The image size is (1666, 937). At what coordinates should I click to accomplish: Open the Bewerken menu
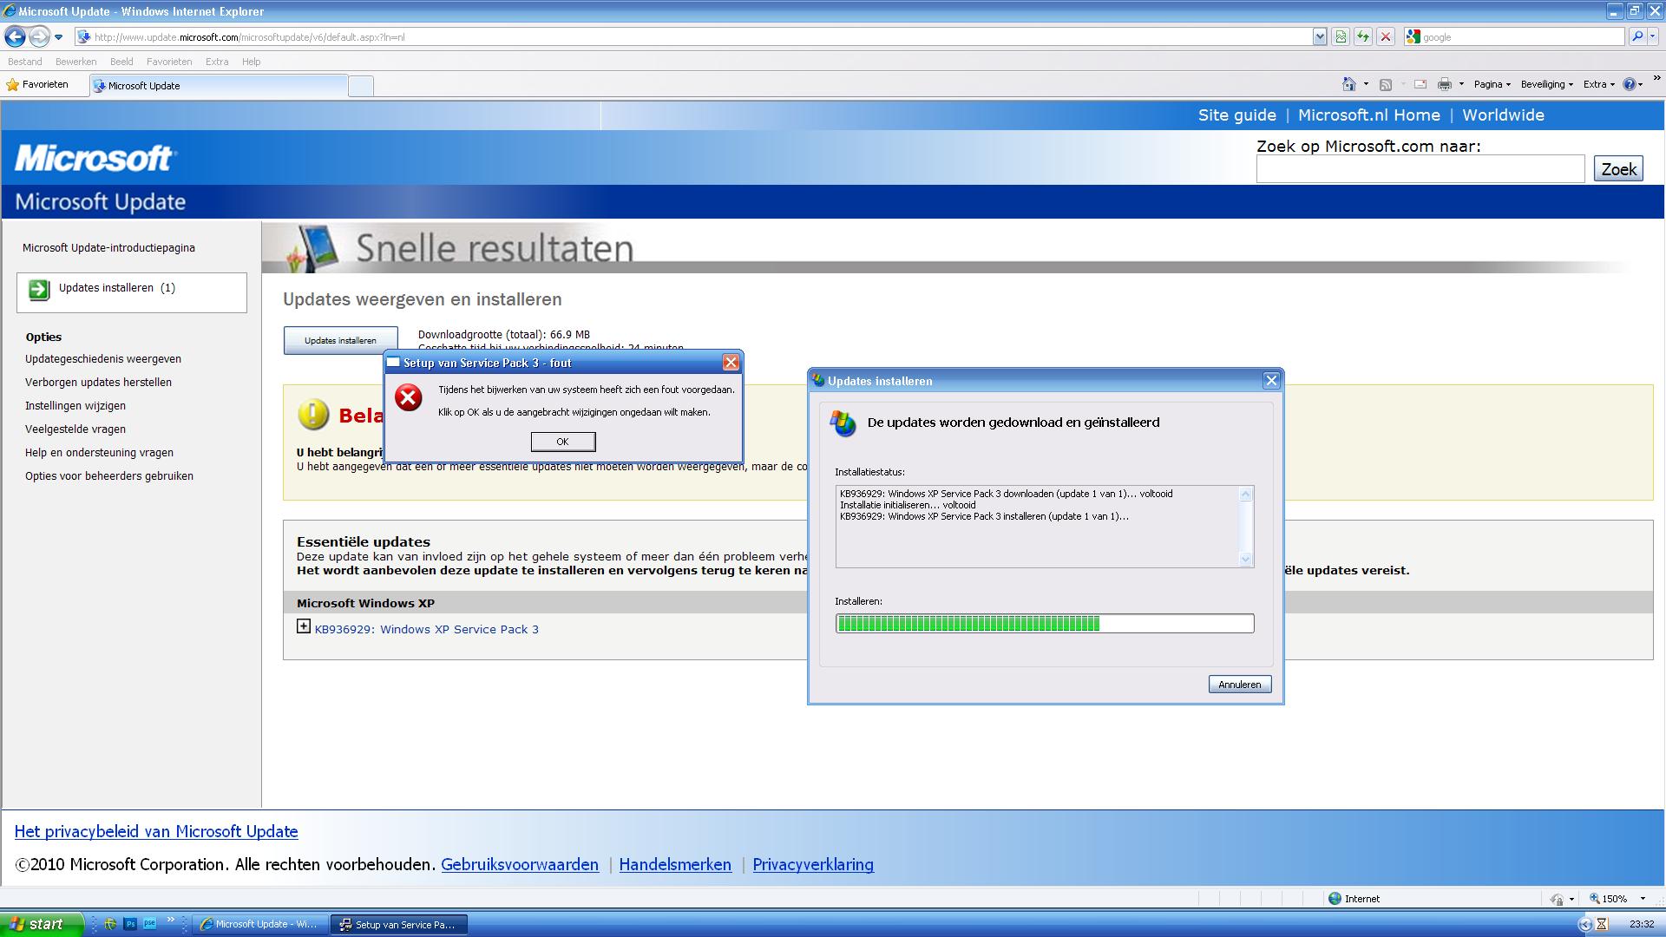tap(75, 62)
